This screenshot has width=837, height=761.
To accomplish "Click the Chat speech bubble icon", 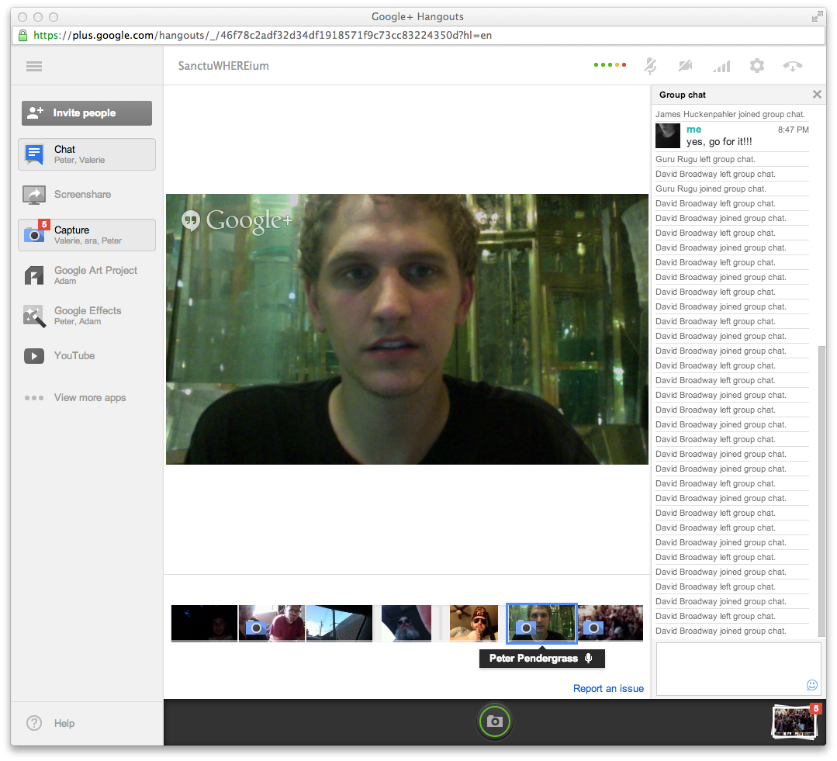I will pos(34,155).
